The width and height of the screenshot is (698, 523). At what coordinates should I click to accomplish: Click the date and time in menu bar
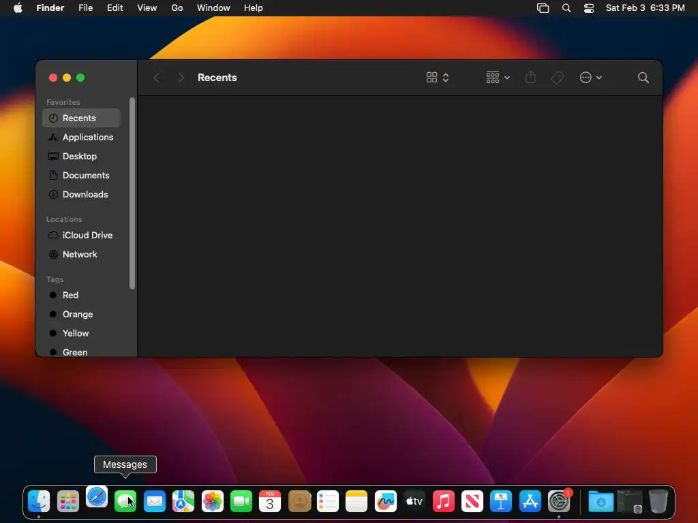[x=645, y=8]
